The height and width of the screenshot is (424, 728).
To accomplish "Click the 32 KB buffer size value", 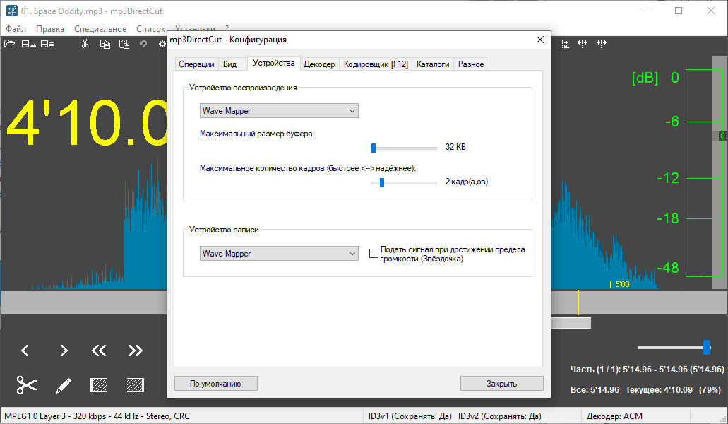I will (455, 147).
